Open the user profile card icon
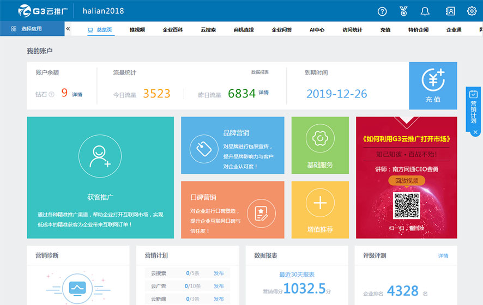 [450, 11]
